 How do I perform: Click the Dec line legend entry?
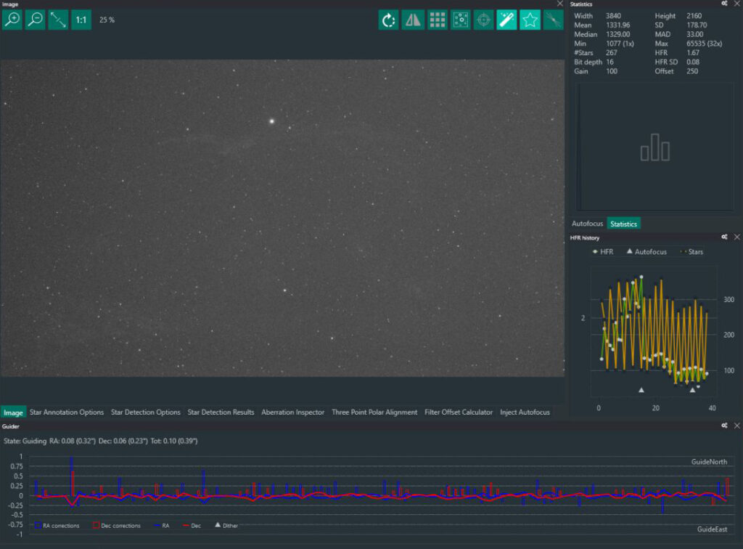coord(192,525)
